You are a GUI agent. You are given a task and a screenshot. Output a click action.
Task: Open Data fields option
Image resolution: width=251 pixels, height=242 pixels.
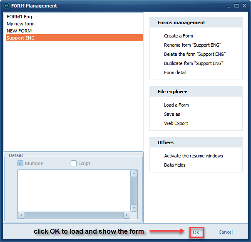(x=175, y=165)
